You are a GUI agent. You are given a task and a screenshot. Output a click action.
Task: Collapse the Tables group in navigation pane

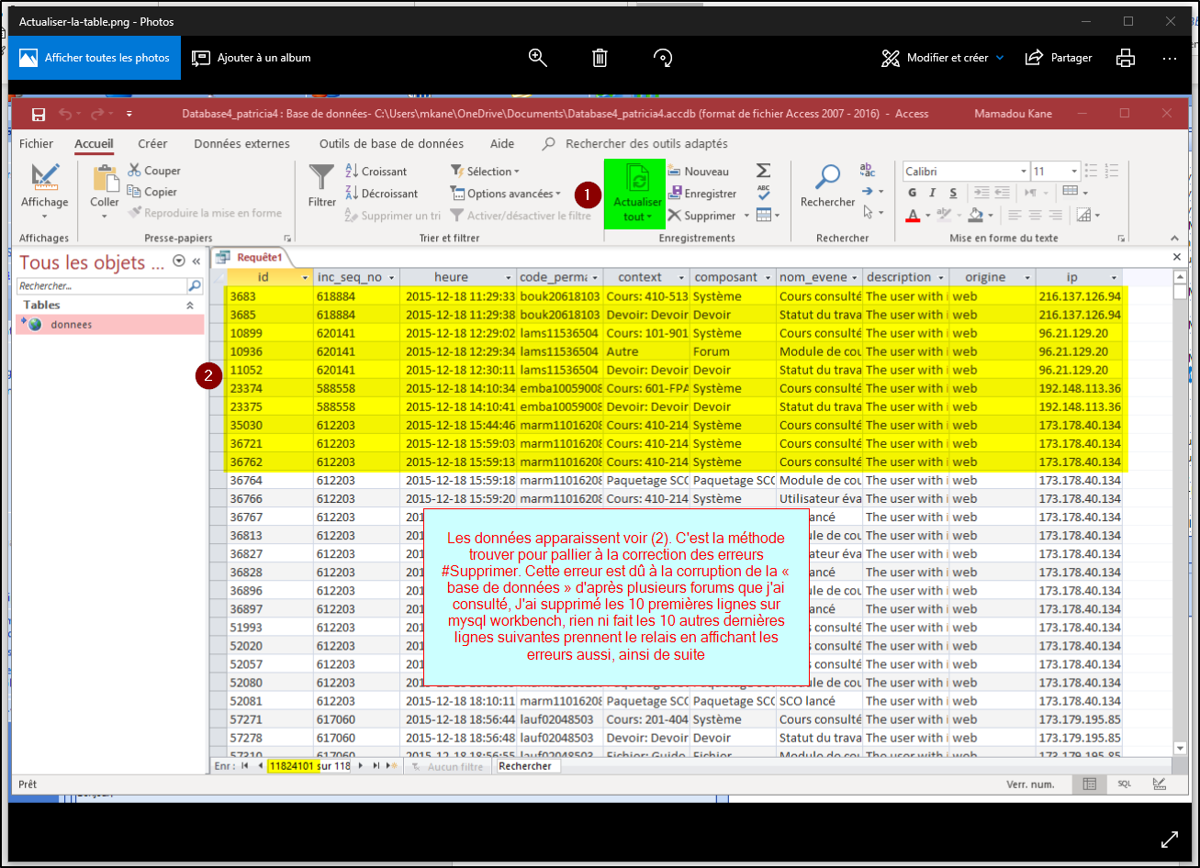point(190,306)
